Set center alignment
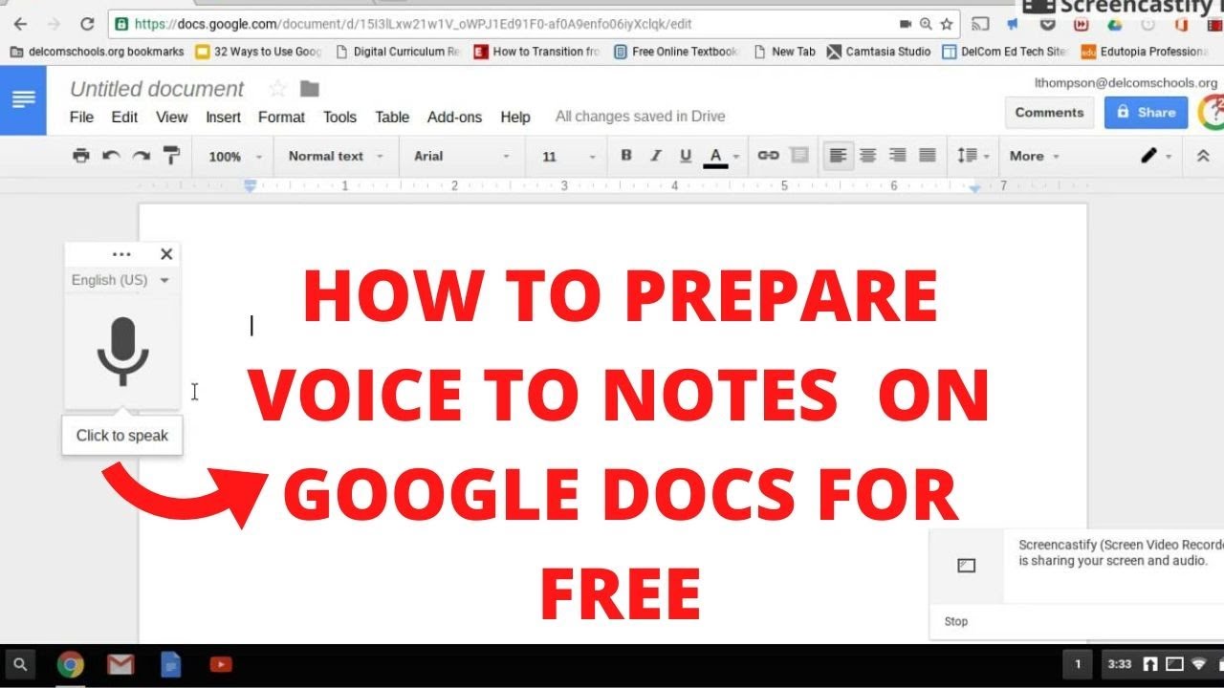 [x=868, y=156]
